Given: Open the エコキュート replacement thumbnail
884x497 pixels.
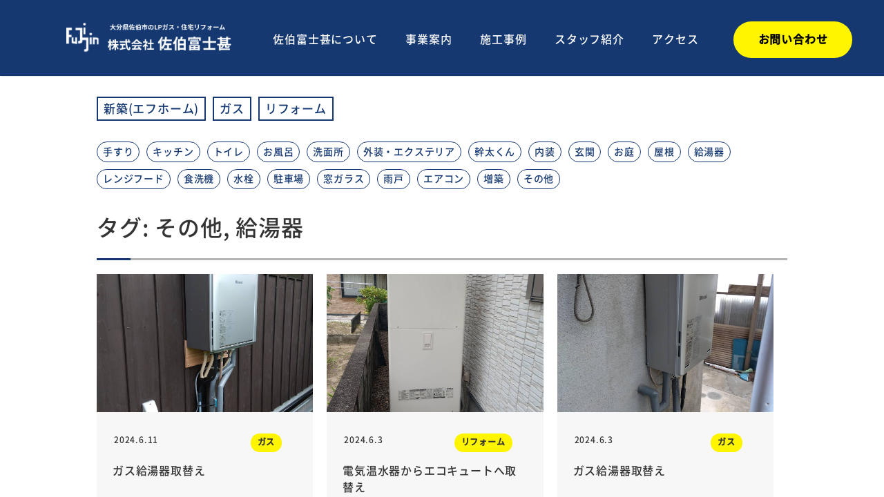Looking at the screenshot, I should 435,343.
